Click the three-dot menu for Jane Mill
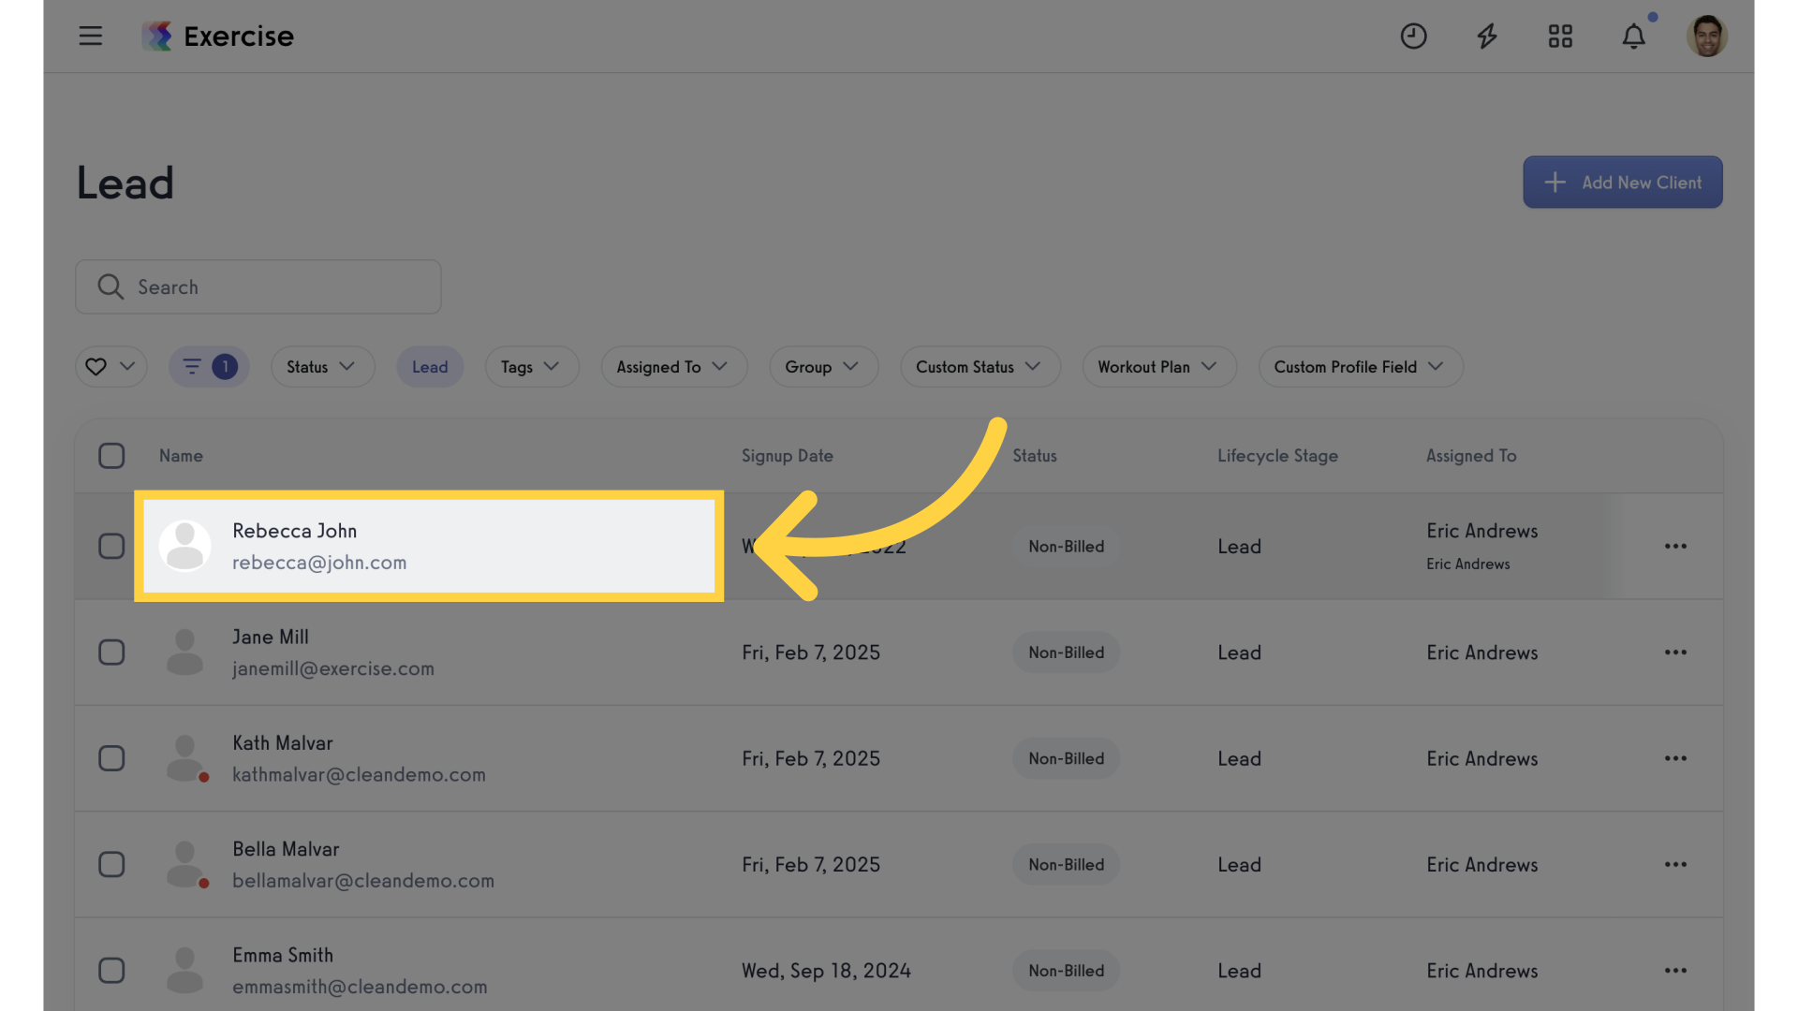The width and height of the screenshot is (1798, 1011). tap(1675, 652)
